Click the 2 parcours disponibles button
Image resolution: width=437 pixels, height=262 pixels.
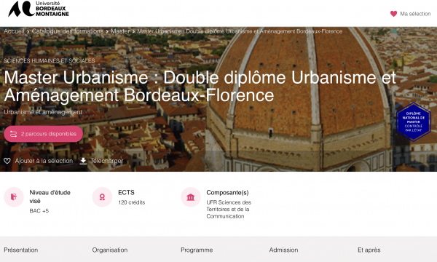(x=44, y=134)
